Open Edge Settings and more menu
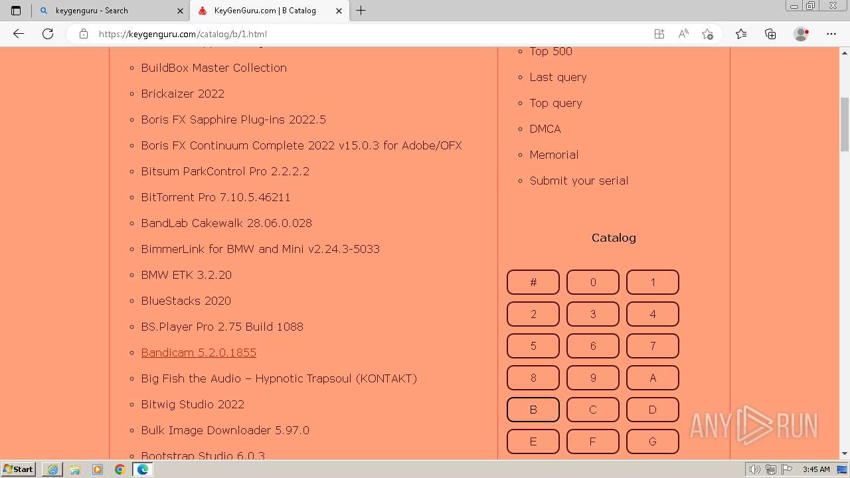This screenshot has height=478, width=850. pos(831,34)
